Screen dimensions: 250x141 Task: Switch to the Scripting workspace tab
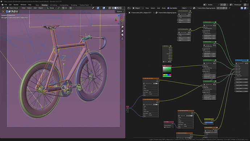click(x=74, y=5)
